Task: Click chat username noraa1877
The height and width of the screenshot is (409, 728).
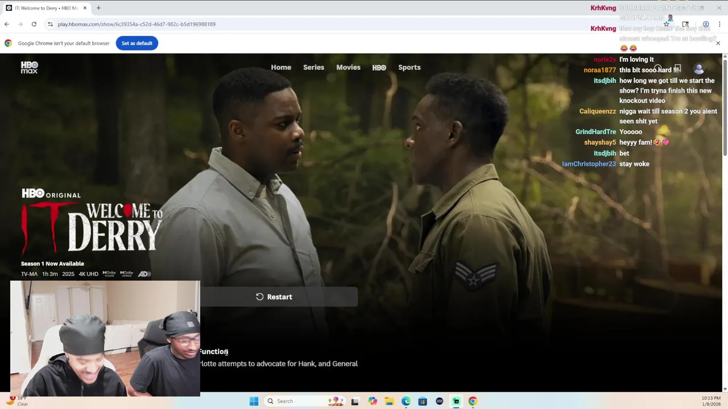Action: point(599,70)
